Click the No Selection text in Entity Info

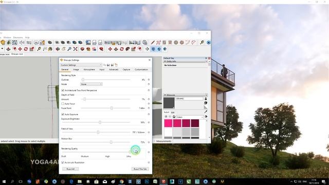tap(170, 65)
